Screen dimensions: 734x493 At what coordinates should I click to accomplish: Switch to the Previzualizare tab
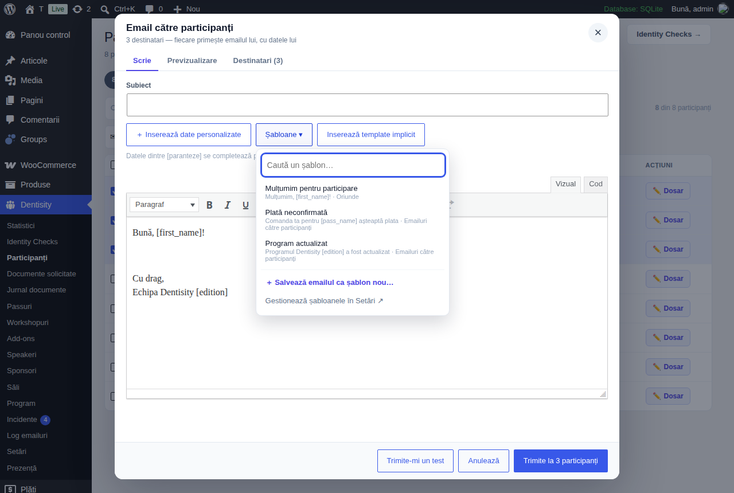pyautogui.click(x=192, y=61)
